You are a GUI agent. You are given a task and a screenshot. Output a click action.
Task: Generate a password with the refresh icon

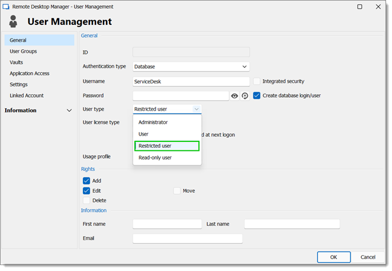click(245, 96)
